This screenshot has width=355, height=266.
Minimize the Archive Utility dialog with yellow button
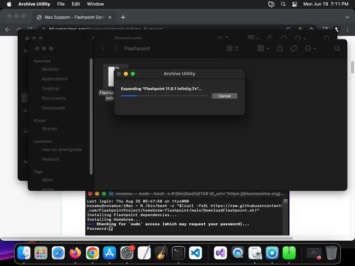126,74
